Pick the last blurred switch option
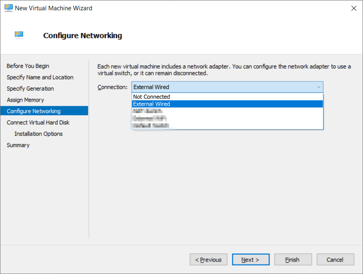Image resolution: width=363 pixels, height=274 pixels. pyautogui.click(x=227, y=125)
